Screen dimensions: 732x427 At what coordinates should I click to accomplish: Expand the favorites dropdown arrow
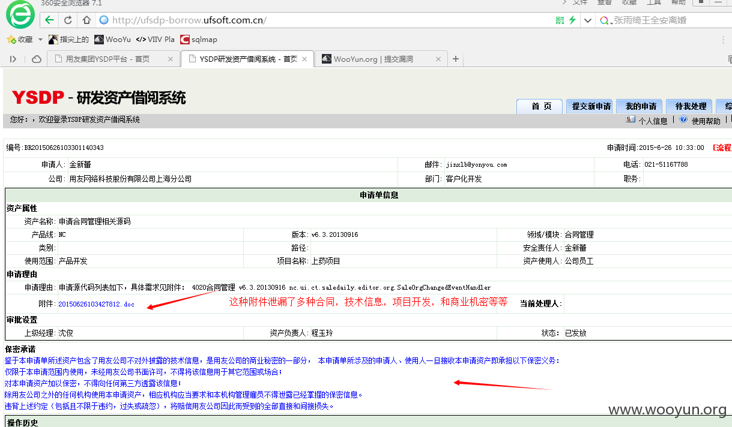[41, 40]
